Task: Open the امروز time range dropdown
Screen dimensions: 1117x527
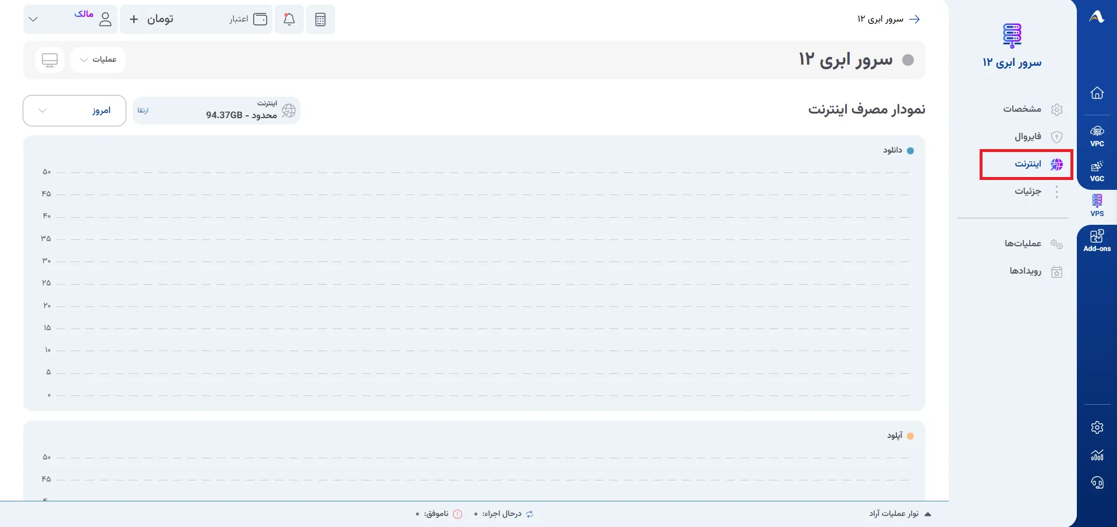Action: tap(75, 111)
